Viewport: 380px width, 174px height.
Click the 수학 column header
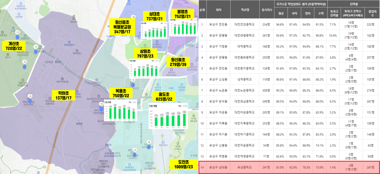319,14
